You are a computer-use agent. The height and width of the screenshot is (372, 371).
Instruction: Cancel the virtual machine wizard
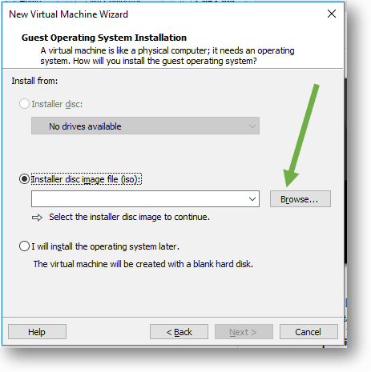[308, 332]
